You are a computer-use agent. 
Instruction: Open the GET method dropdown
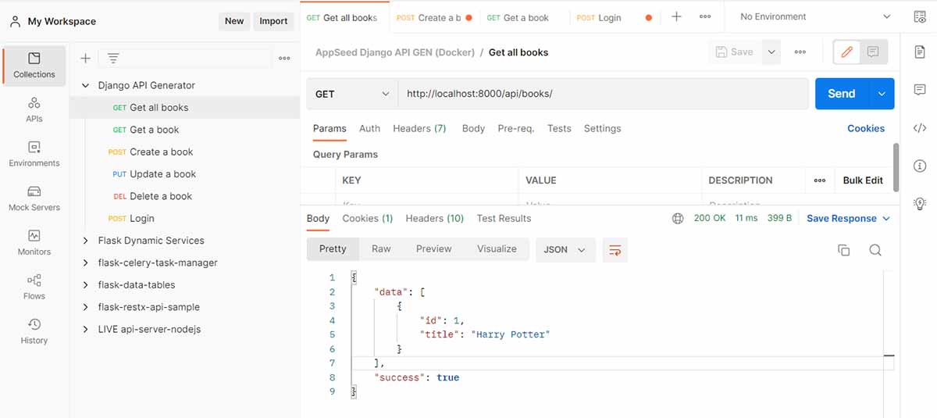352,94
